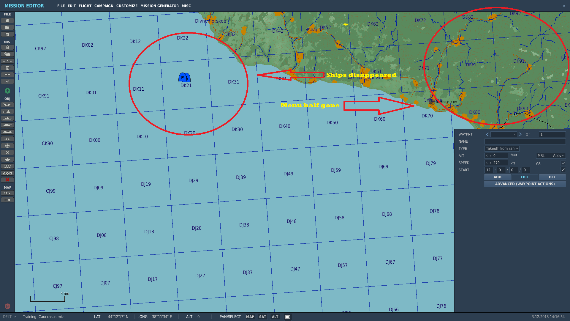Place an airplane group

7,105
